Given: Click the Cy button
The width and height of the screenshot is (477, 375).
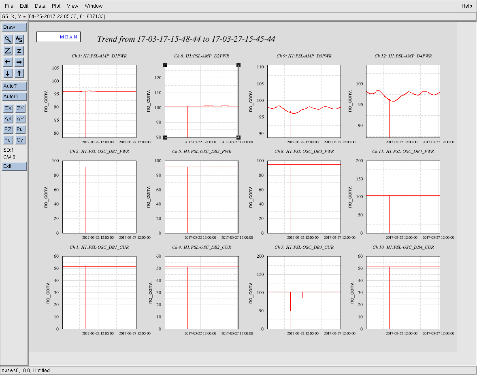Looking at the screenshot, I should (20, 140).
